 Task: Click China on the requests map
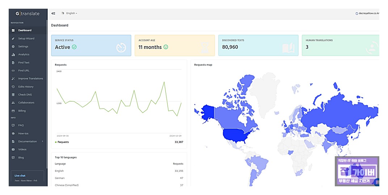(338, 137)
